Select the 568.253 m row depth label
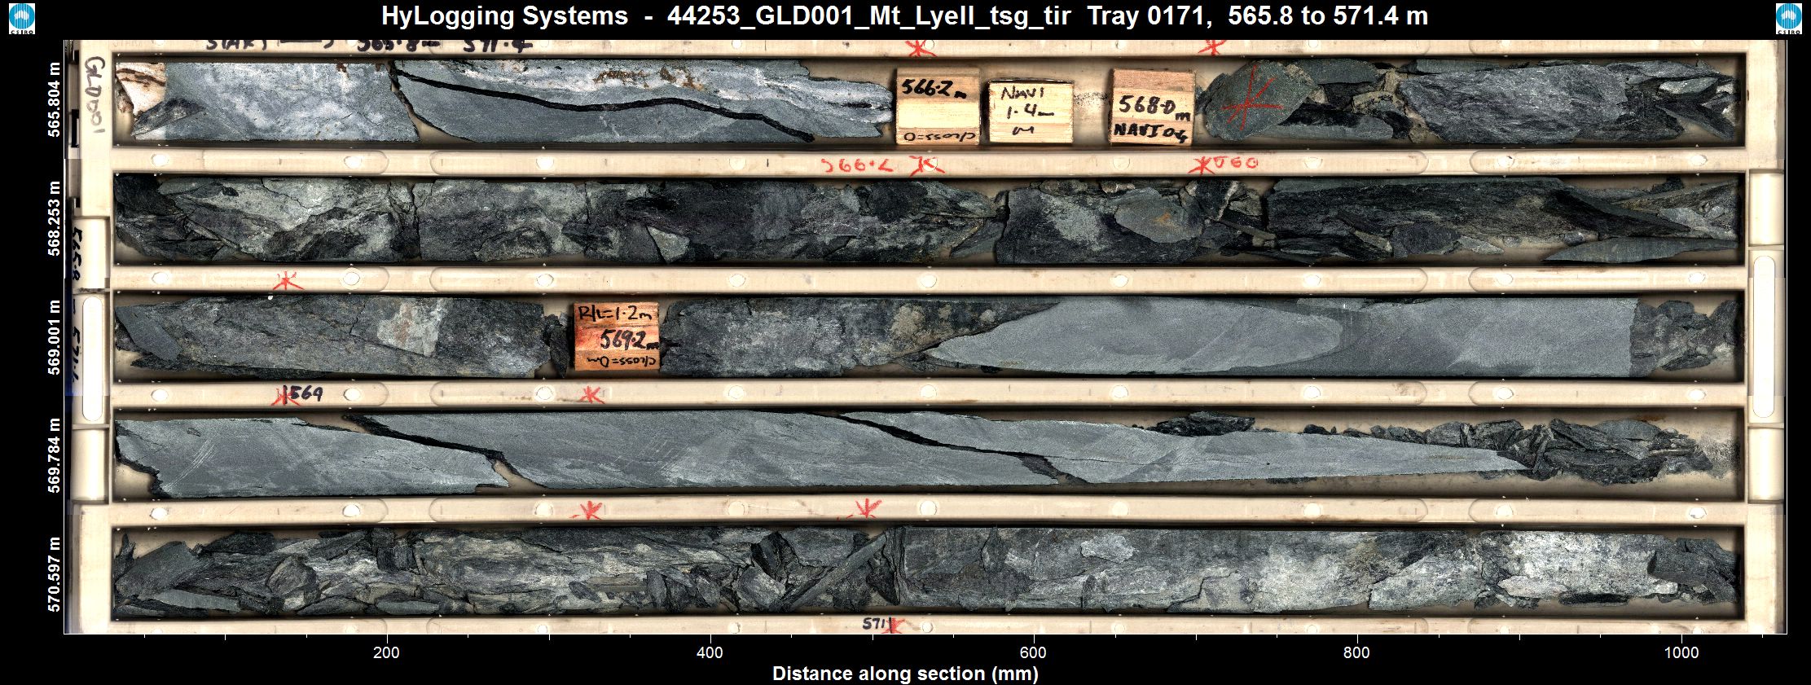 [55, 218]
